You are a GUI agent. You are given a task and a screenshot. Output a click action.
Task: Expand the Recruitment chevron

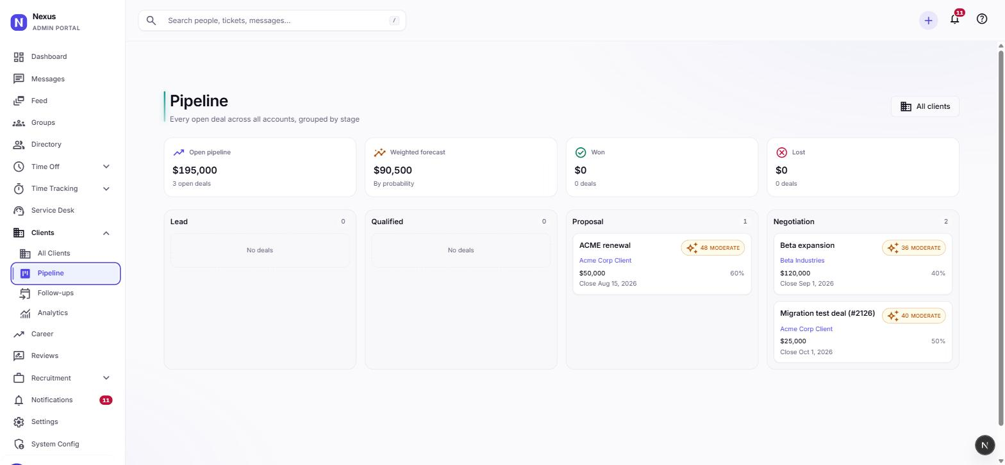coord(106,378)
